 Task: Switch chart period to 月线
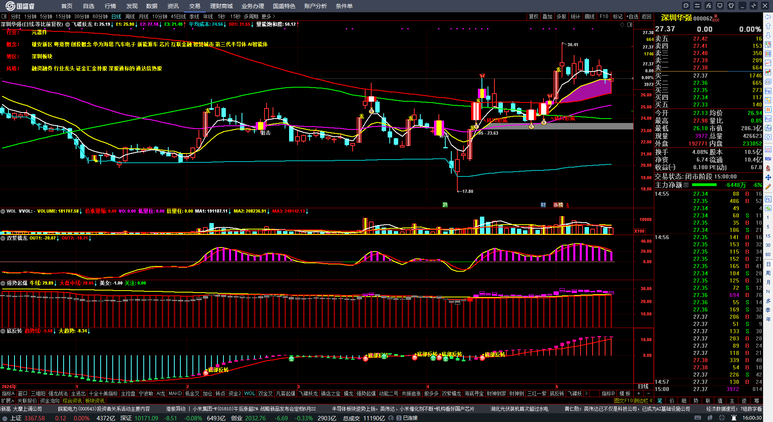(x=143, y=16)
